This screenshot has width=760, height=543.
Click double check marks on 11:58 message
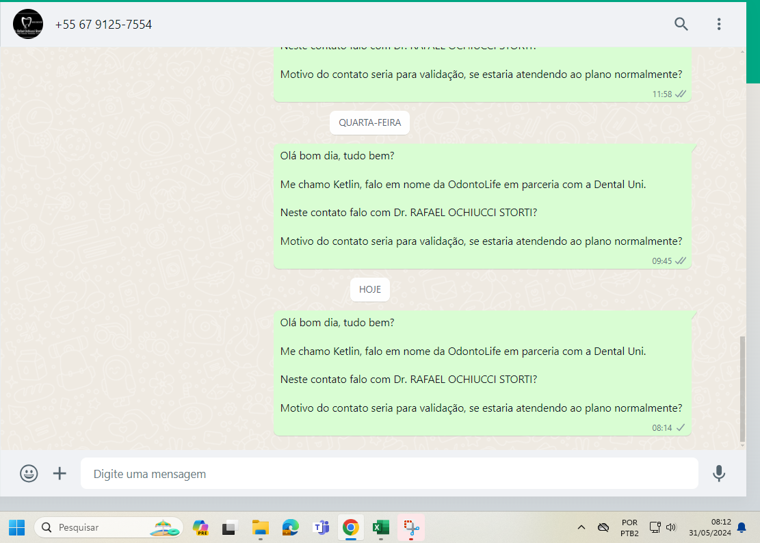pos(681,94)
